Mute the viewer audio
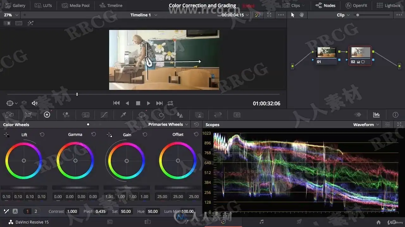 point(34,103)
